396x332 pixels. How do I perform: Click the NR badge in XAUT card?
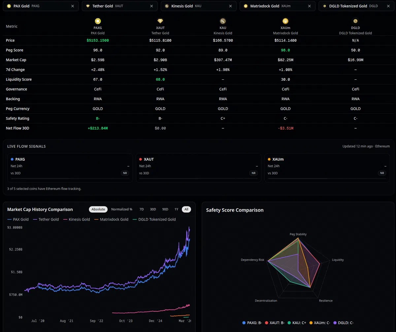(253, 173)
